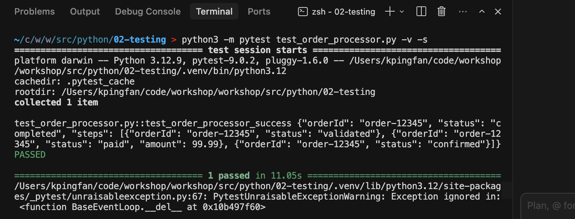The height and width of the screenshot is (219, 575).
Task: Click the zsh terminal shell icon
Action: click(302, 12)
